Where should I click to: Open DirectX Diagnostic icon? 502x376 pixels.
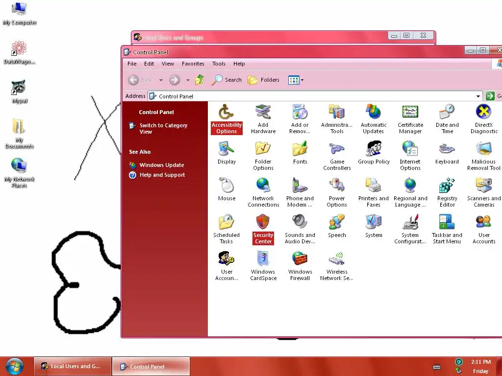(x=484, y=119)
